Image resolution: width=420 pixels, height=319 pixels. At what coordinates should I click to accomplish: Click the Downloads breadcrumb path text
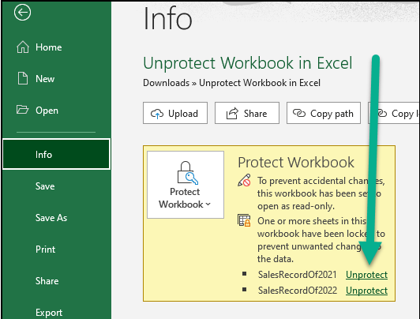pyautogui.click(x=166, y=83)
